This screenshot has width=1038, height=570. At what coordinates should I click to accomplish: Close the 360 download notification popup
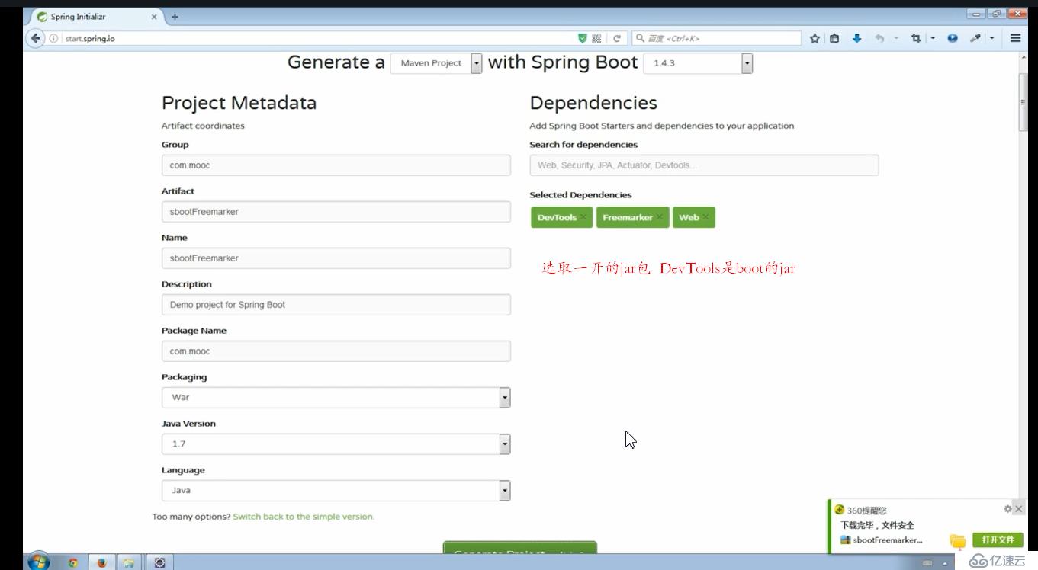tap(1018, 508)
